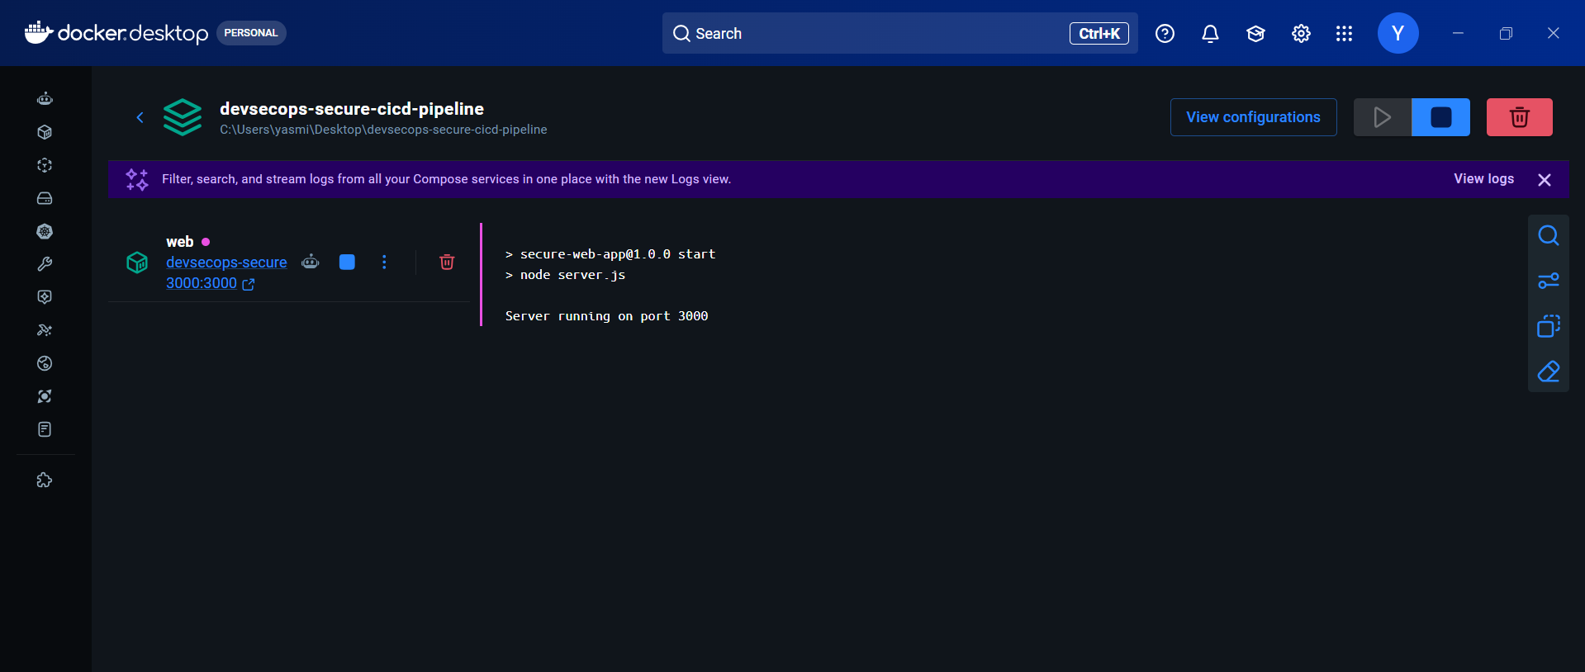
Task: Delete the compose stack with red trash button
Action: pyautogui.click(x=1520, y=117)
